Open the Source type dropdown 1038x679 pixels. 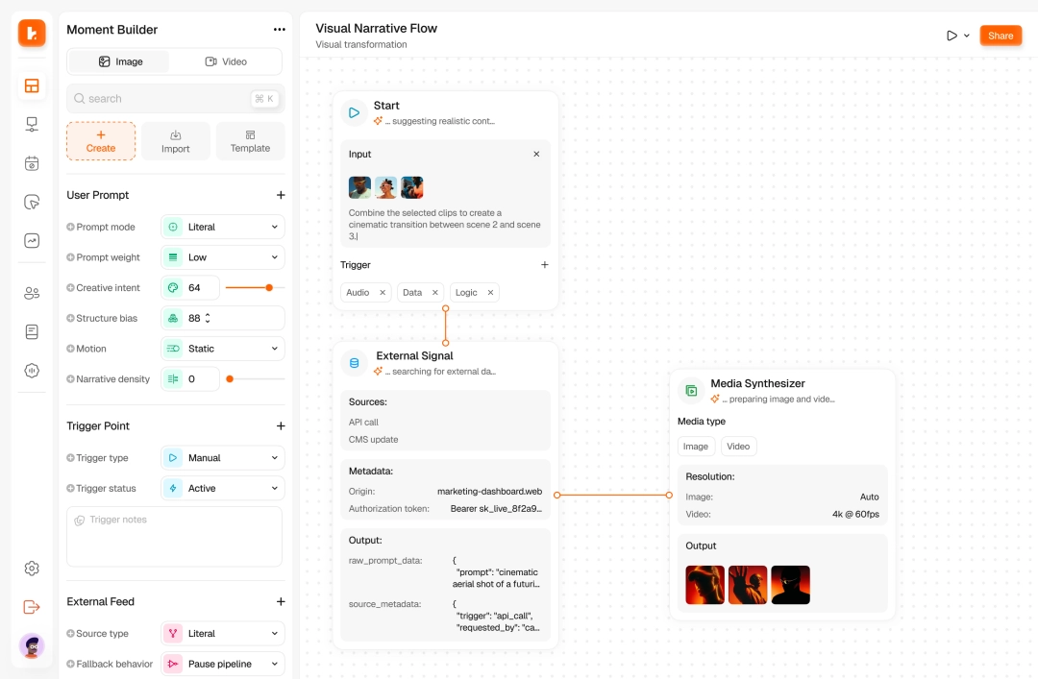tap(222, 633)
